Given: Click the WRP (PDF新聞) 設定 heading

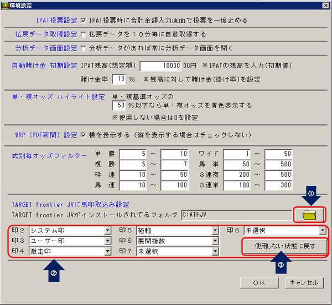Looking at the screenshot, I should (x=46, y=135).
